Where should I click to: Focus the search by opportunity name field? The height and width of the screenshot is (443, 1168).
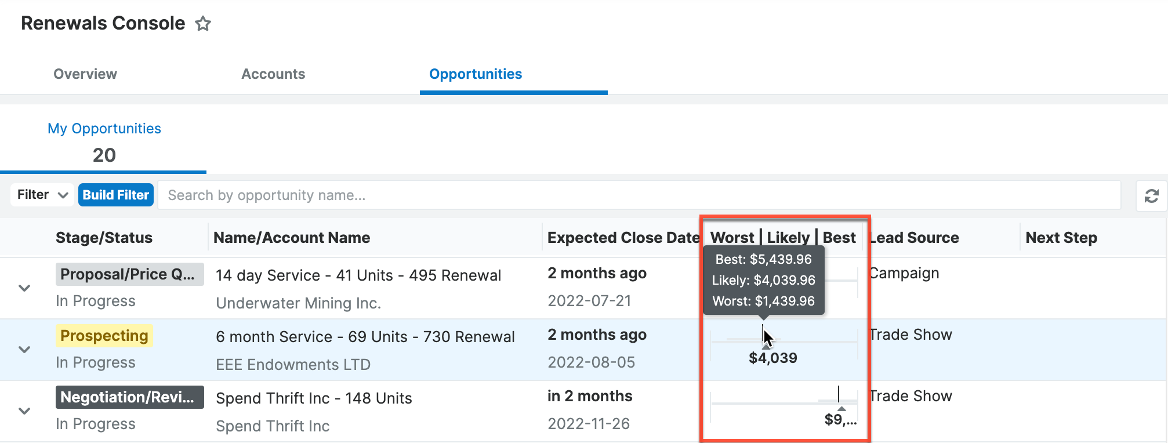click(639, 195)
